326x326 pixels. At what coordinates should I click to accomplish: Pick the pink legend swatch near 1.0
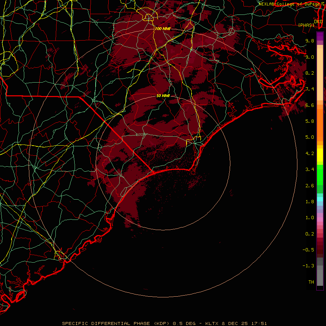click(320, 220)
